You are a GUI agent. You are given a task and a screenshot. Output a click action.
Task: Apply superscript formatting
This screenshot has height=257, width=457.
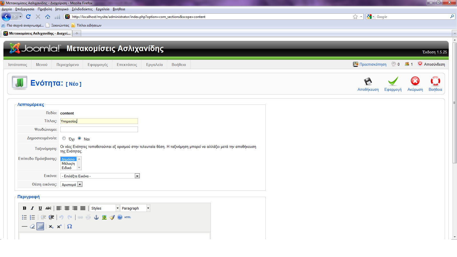[59, 226]
